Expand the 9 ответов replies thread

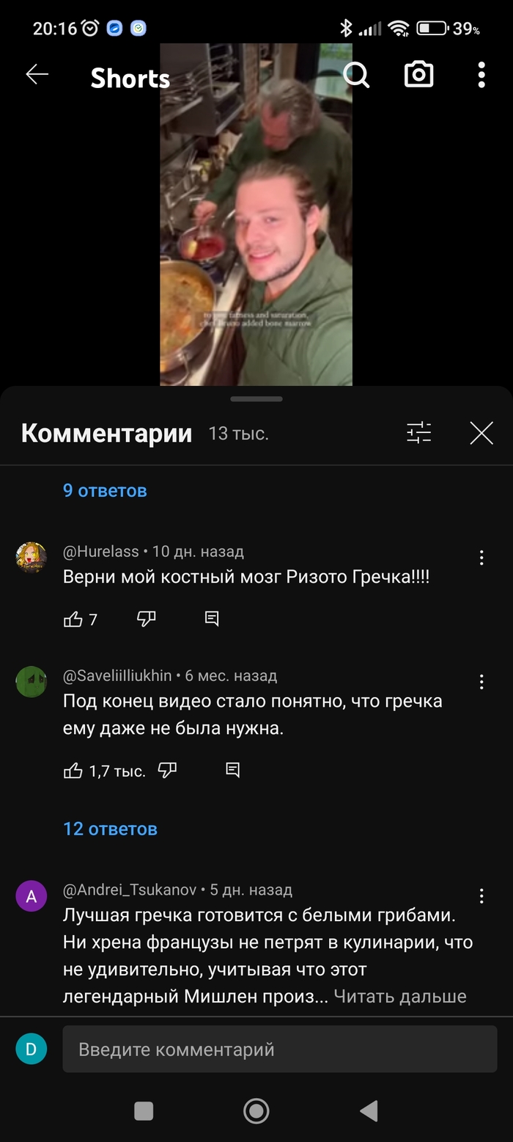point(105,490)
